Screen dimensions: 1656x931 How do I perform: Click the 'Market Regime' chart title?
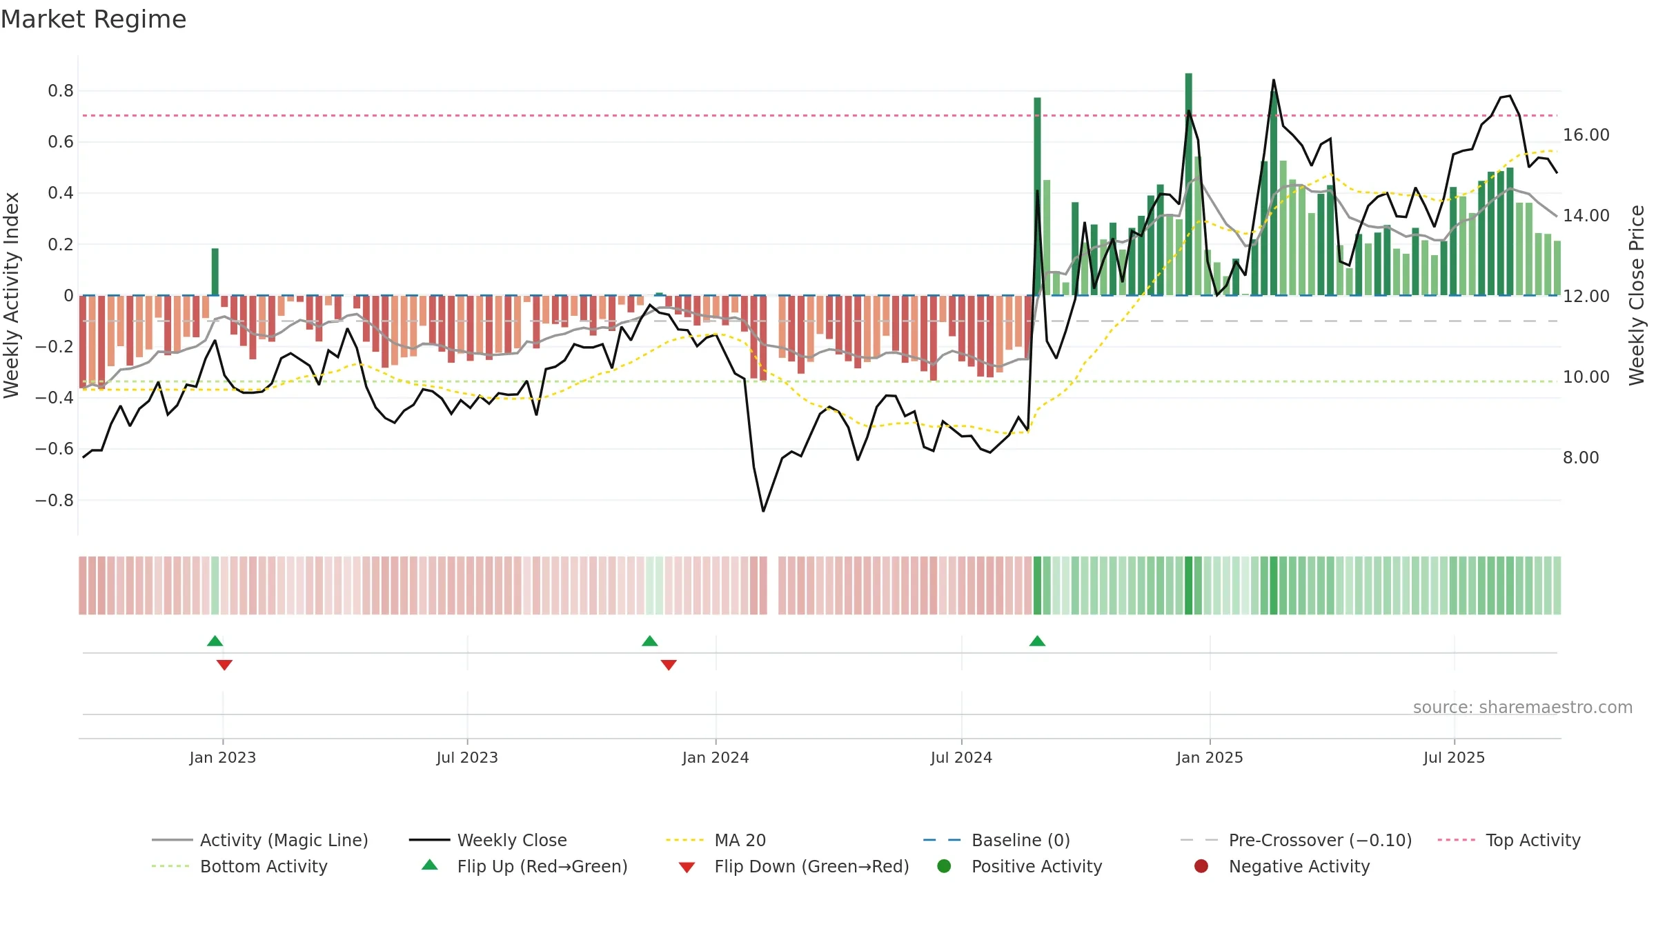(x=93, y=19)
